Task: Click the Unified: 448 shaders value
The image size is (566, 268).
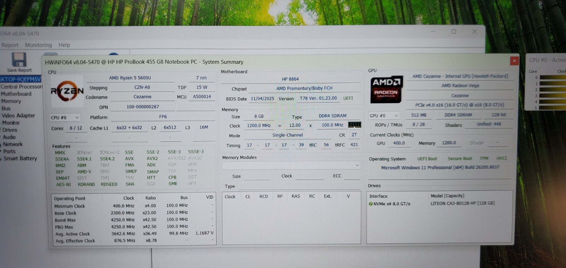Action: point(489,124)
